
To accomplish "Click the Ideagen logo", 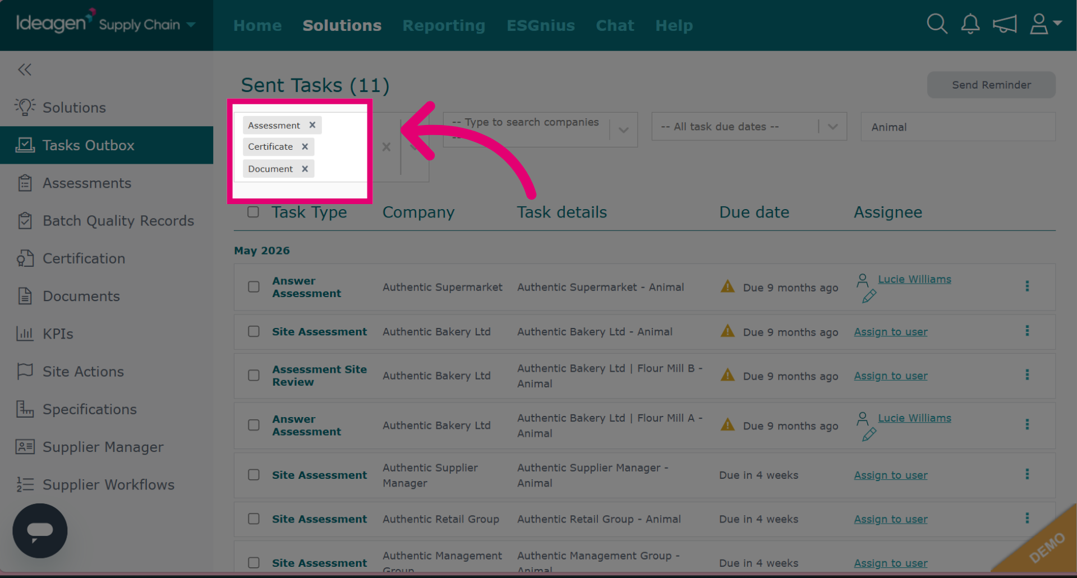I will click(x=55, y=22).
